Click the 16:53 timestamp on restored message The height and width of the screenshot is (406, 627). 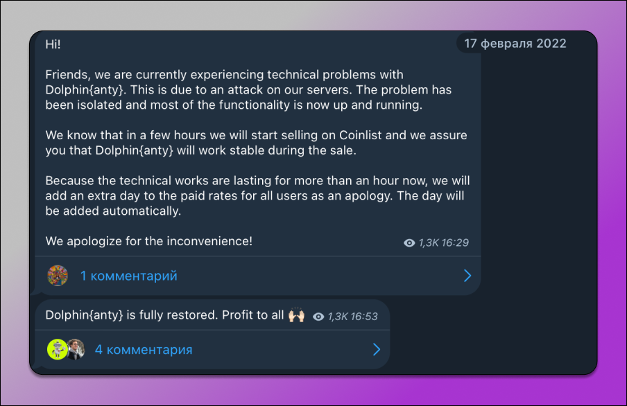[x=365, y=317]
